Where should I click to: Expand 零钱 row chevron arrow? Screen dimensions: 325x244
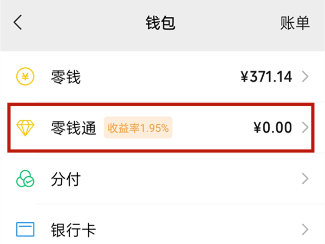tap(305, 78)
